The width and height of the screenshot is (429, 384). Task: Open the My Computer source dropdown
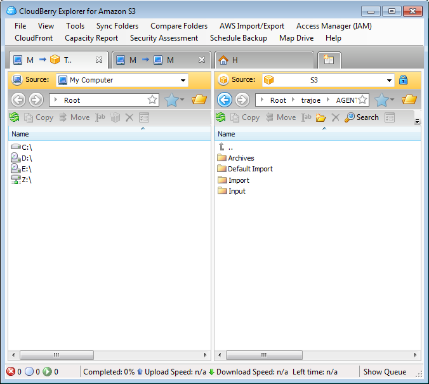coord(183,80)
